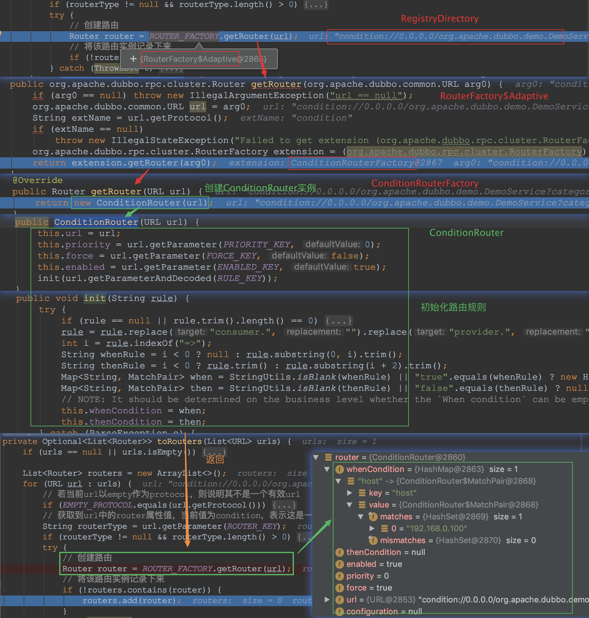The width and height of the screenshot is (589, 618).
Task: Expand the url URL@2853 node
Action: click(x=327, y=600)
